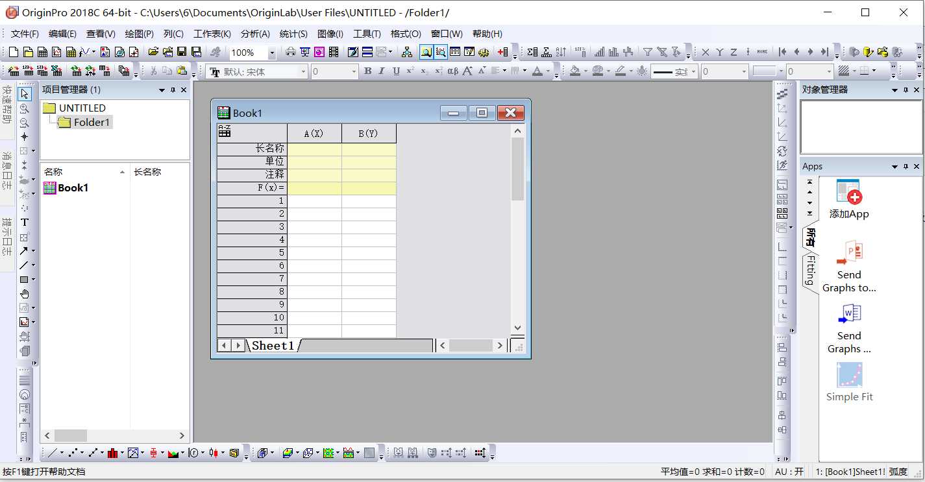The image size is (925, 482).
Task: Open Rectangle tool dropdown arrow
Action: pyautogui.click(x=33, y=280)
